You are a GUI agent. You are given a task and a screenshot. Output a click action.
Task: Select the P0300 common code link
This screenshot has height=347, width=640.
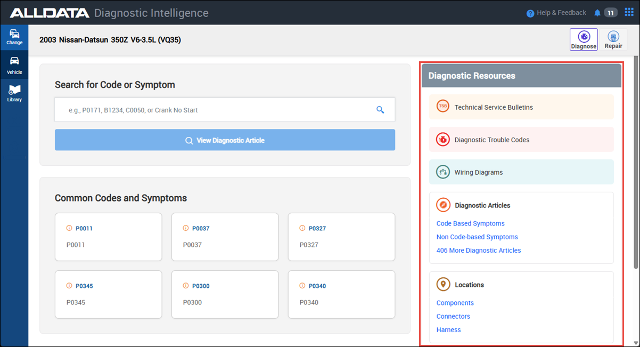point(201,286)
